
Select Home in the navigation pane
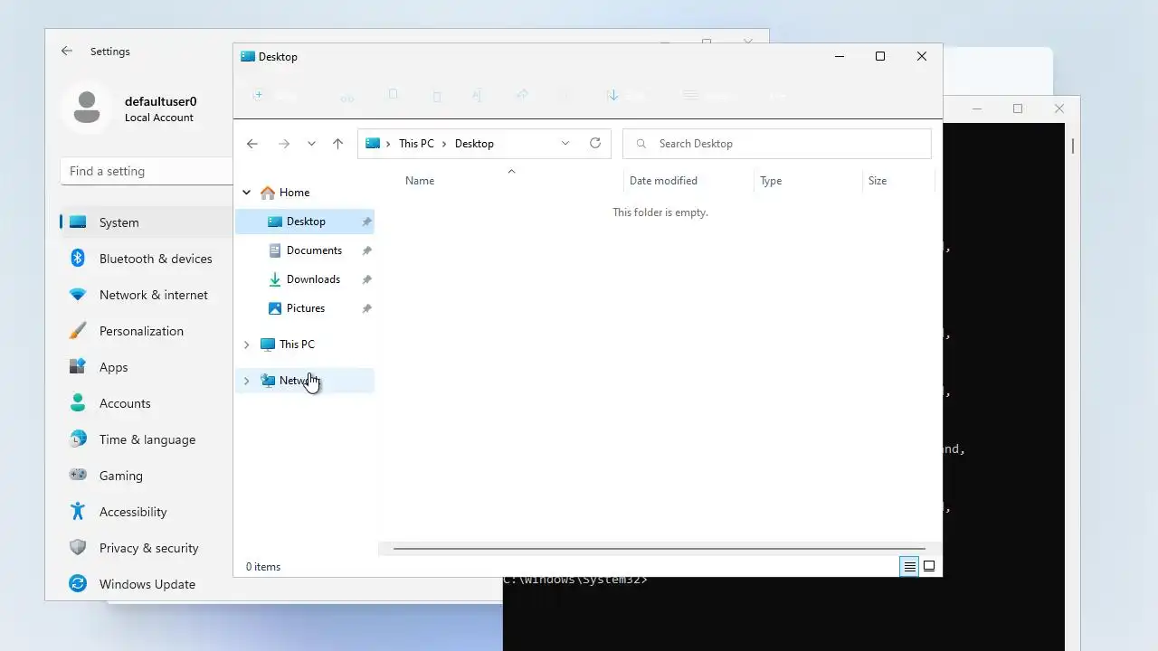coord(294,193)
